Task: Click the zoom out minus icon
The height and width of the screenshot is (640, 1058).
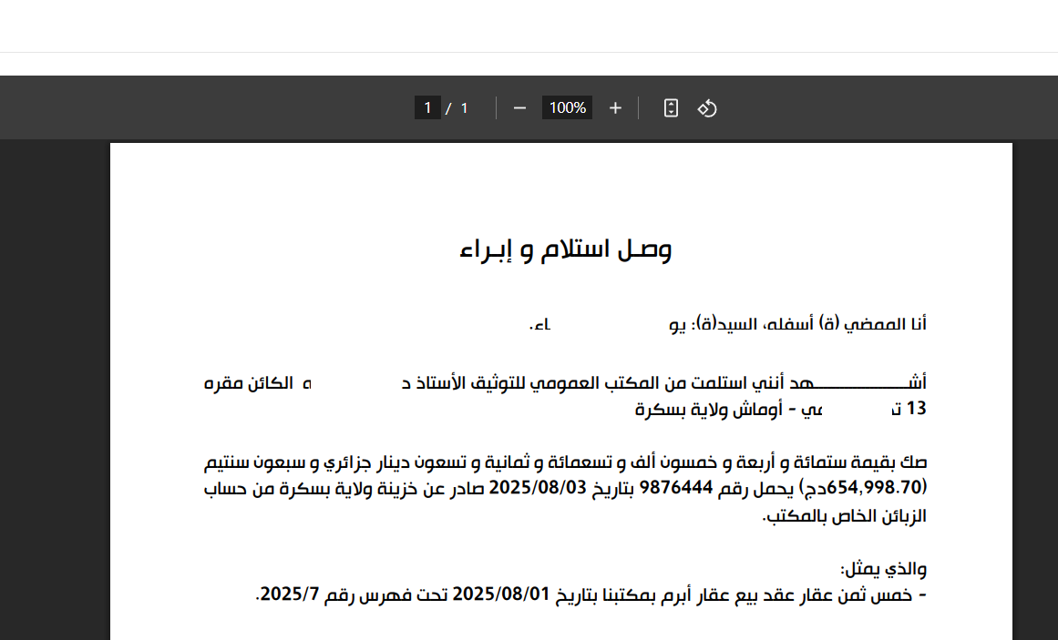Action: coord(519,108)
